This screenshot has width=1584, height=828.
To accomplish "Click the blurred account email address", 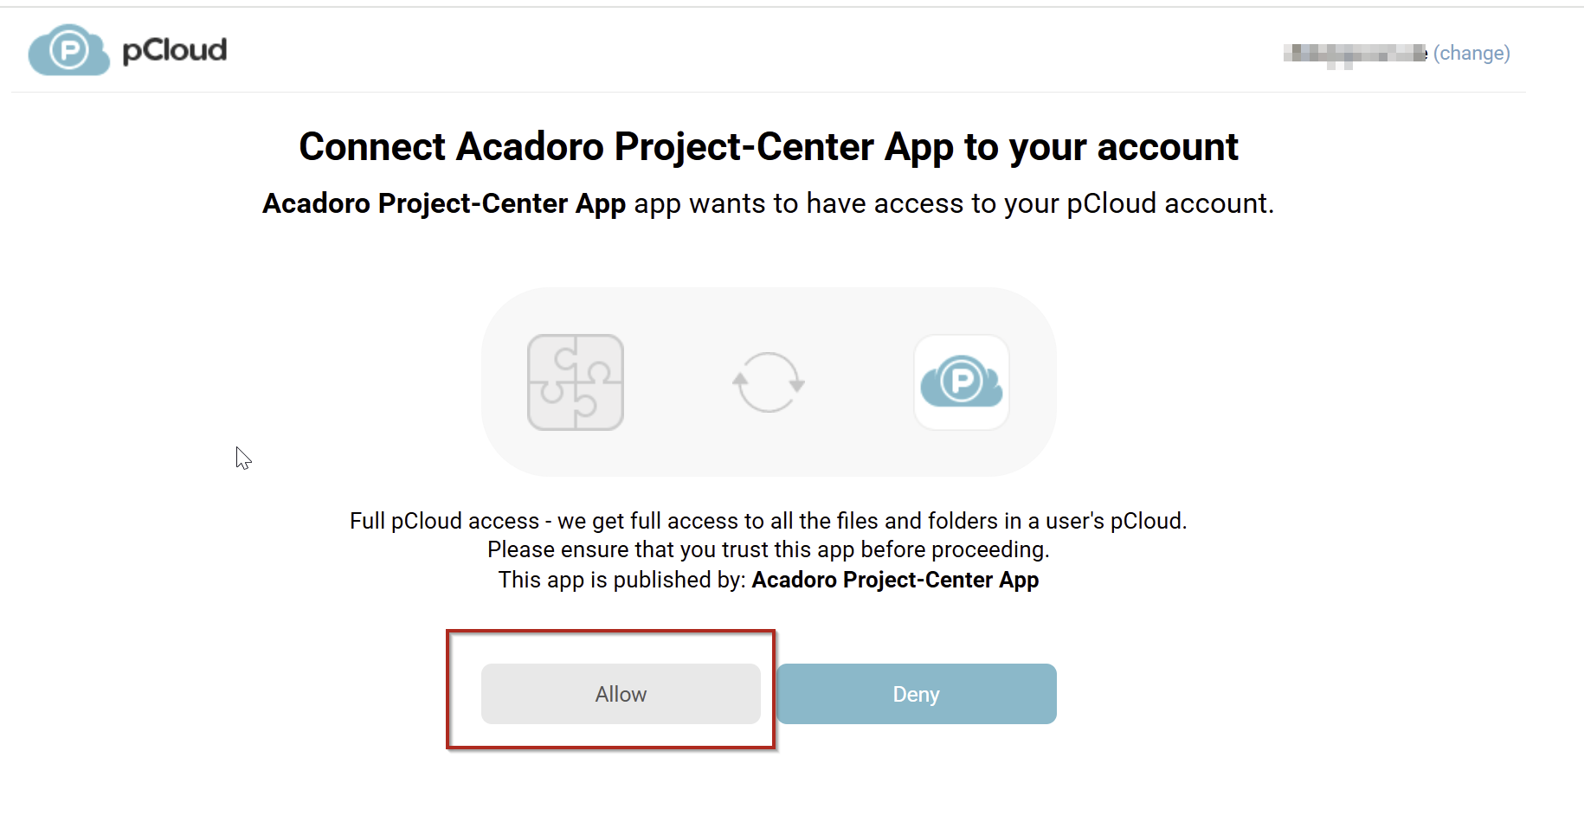I will point(1354,54).
